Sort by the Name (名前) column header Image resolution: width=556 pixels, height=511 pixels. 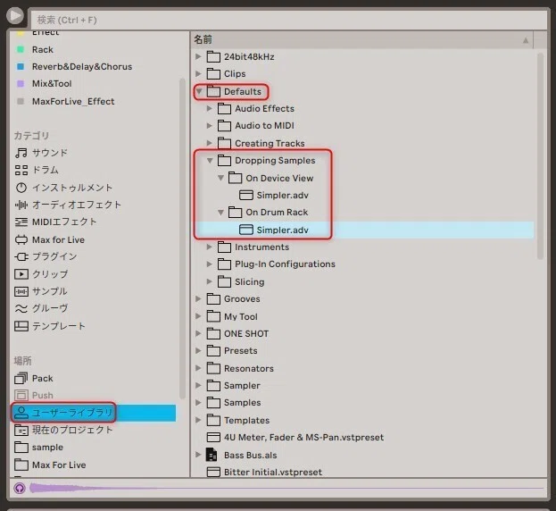click(x=203, y=39)
